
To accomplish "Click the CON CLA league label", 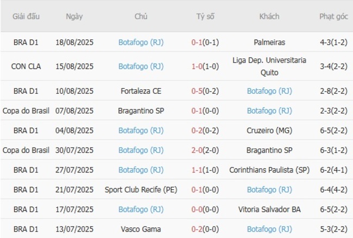I will [x=26, y=66].
